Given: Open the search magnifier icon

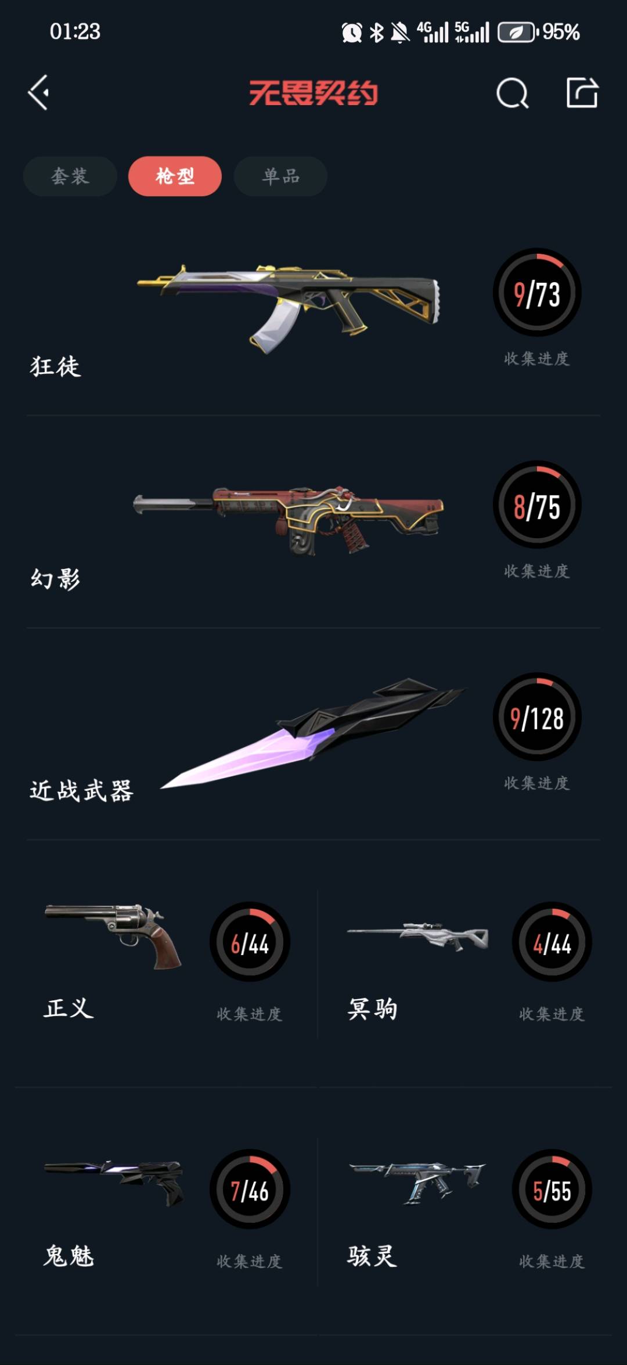Looking at the screenshot, I should 513,93.
